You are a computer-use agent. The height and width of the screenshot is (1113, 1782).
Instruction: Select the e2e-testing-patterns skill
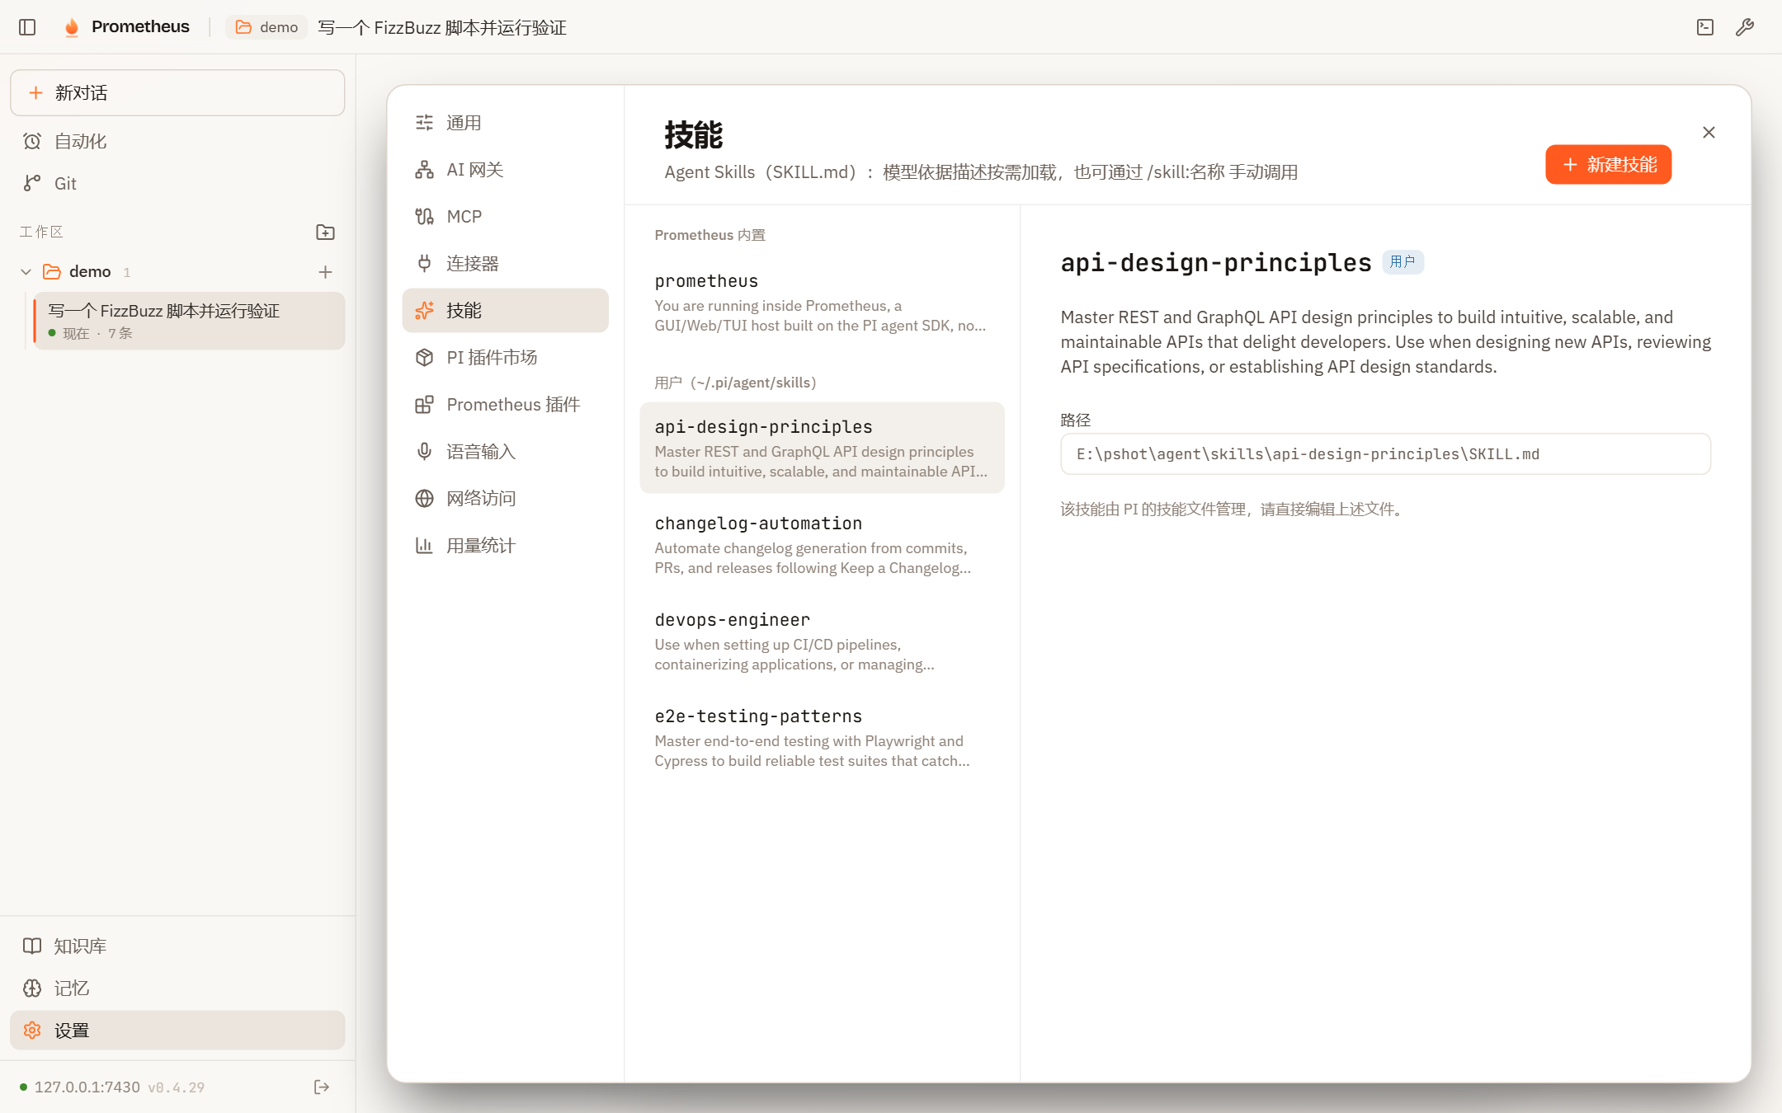(x=822, y=737)
